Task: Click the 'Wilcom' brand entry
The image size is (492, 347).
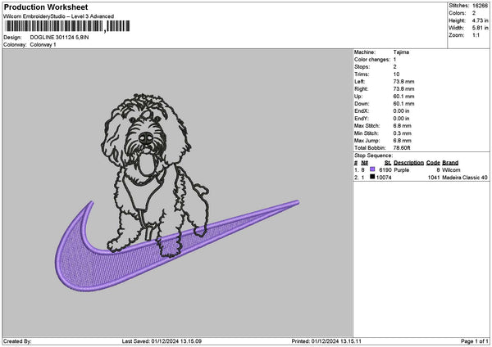Action: tap(451, 170)
